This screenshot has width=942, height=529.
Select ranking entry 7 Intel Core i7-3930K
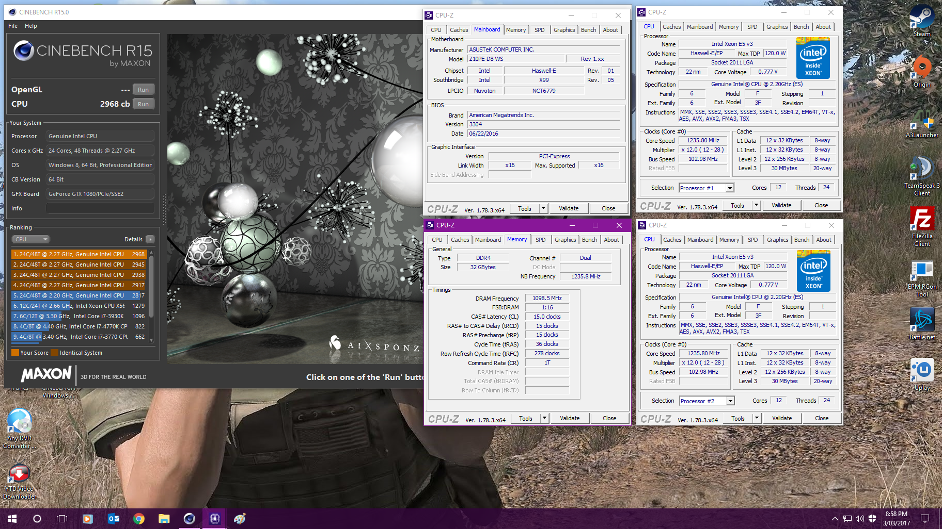coord(79,316)
